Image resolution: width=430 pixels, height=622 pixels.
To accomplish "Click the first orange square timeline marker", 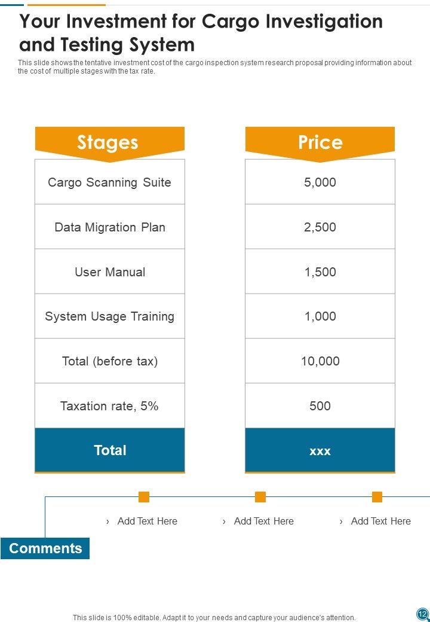I will click(x=144, y=496).
